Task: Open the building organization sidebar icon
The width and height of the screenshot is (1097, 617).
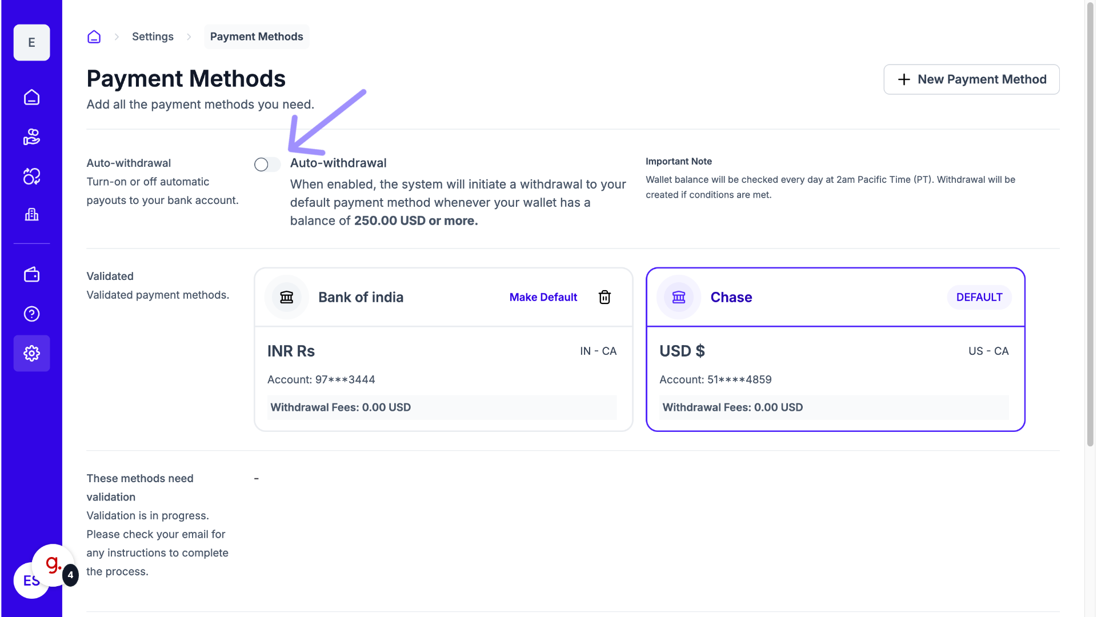Action: pos(31,215)
